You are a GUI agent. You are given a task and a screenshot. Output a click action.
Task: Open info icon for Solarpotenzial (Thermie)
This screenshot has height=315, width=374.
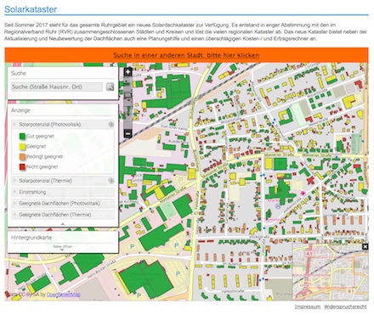pos(111,181)
